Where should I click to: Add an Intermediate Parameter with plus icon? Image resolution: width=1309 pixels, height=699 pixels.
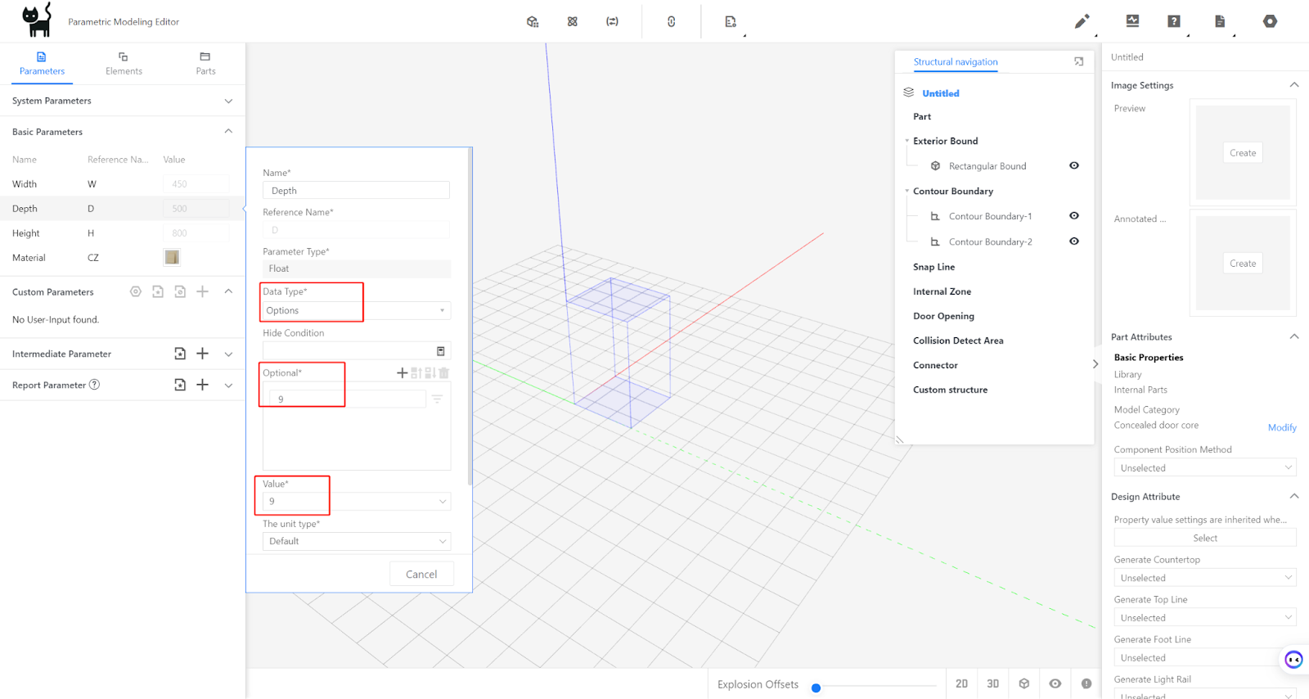coord(203,354)
